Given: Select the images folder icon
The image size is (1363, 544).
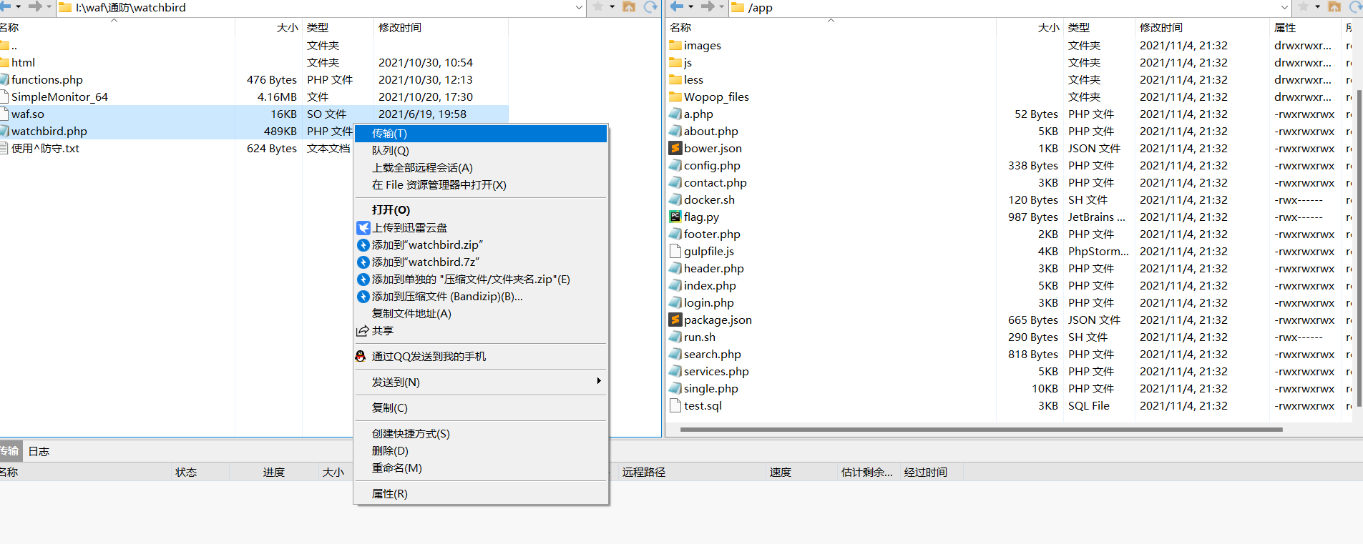Looking at the screenshot, I should pos(675,45).
